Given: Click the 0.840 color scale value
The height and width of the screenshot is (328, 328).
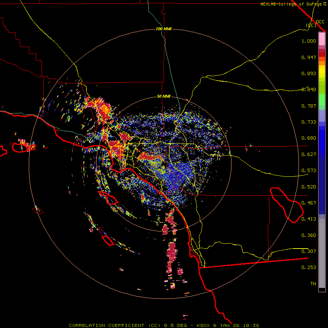Looking at the screenshot, I should coord(309,90).
